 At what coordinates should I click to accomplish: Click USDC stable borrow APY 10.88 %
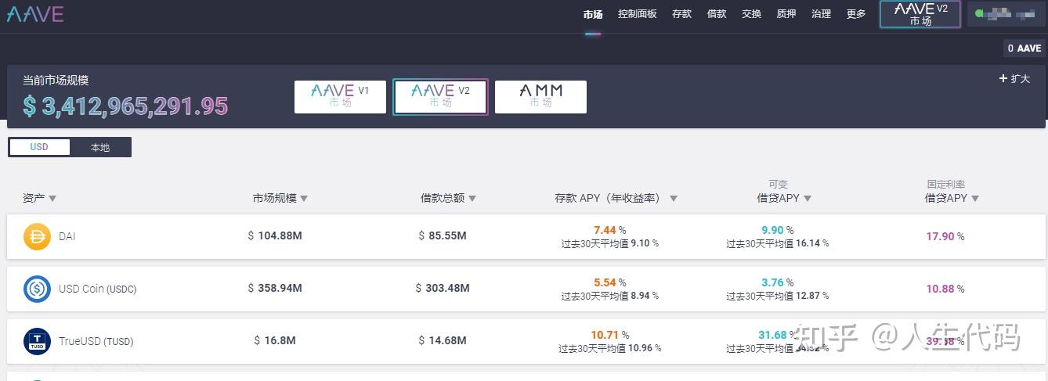point(945,289)
